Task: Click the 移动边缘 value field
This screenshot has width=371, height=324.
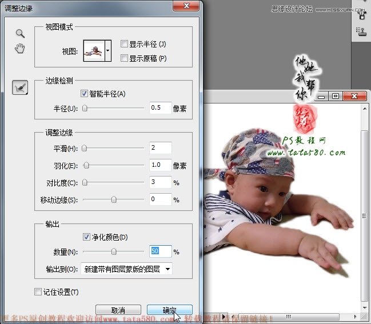Action: coord(161,199)
